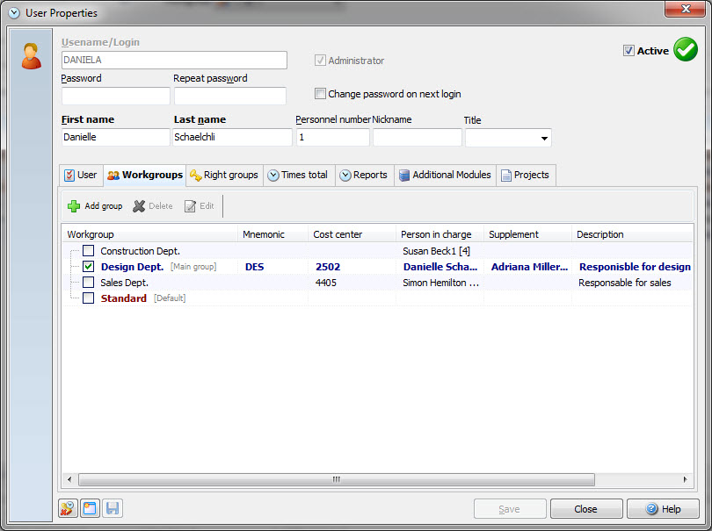Tick the Construction Dept. workgroup checkbox

(88, 251)
